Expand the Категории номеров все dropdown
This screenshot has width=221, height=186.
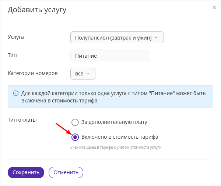[83, 74]
